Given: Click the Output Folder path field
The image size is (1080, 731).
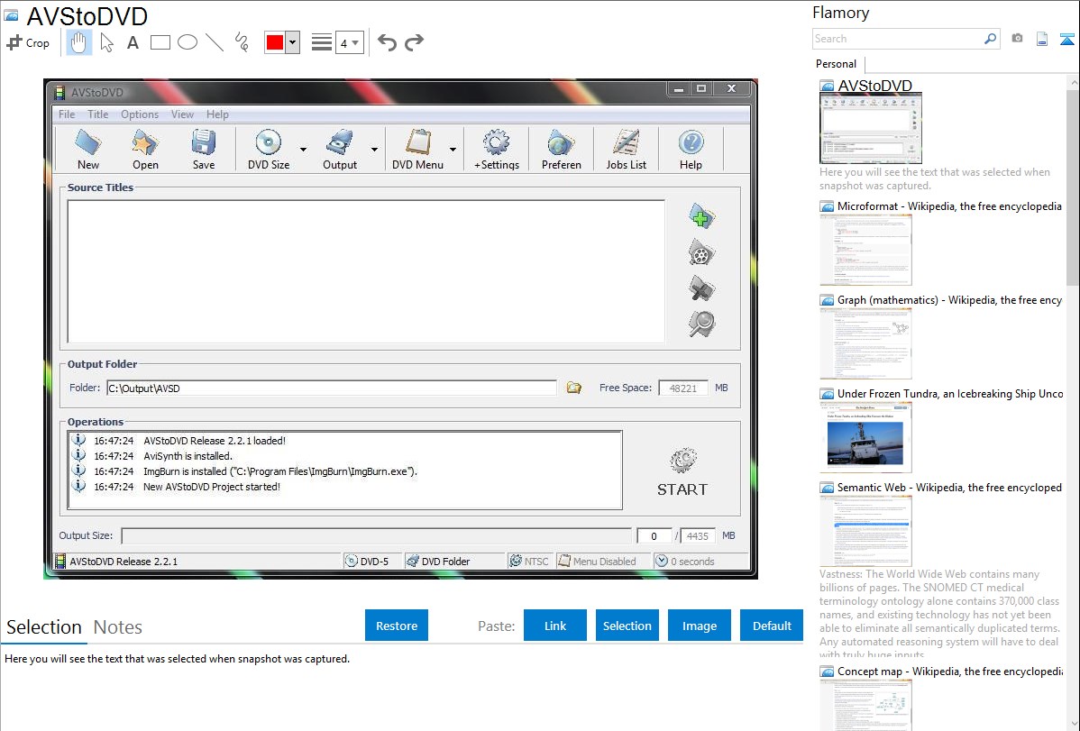Looking at the screenshot, I should coord(331,388).
